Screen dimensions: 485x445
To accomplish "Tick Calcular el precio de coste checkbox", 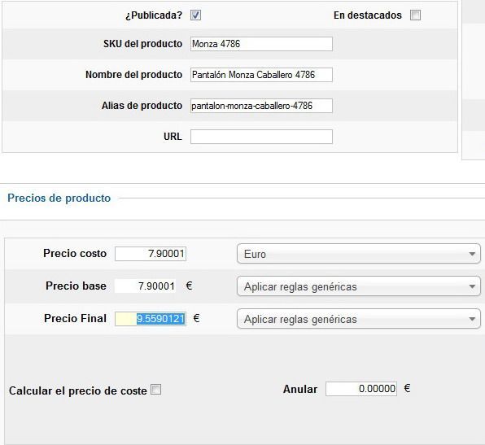I will click(x=156, y=390).
